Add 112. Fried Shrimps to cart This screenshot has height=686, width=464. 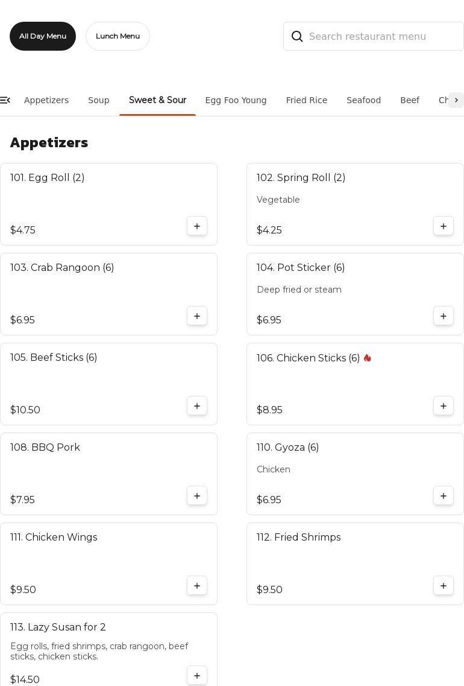click(x=444, y=586)
